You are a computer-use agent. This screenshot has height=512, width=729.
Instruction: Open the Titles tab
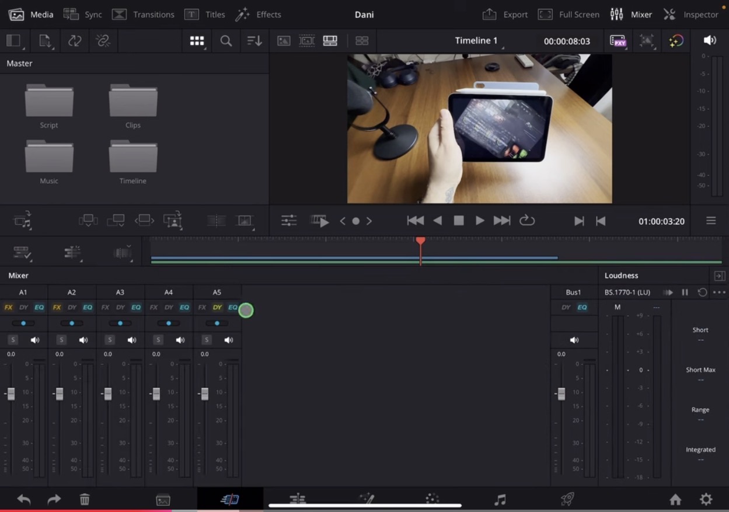205,14
